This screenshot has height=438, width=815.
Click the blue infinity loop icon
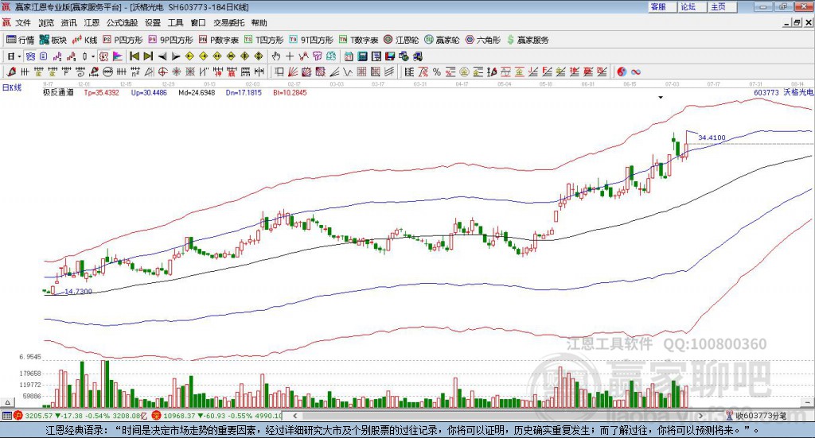coord(636,72)
